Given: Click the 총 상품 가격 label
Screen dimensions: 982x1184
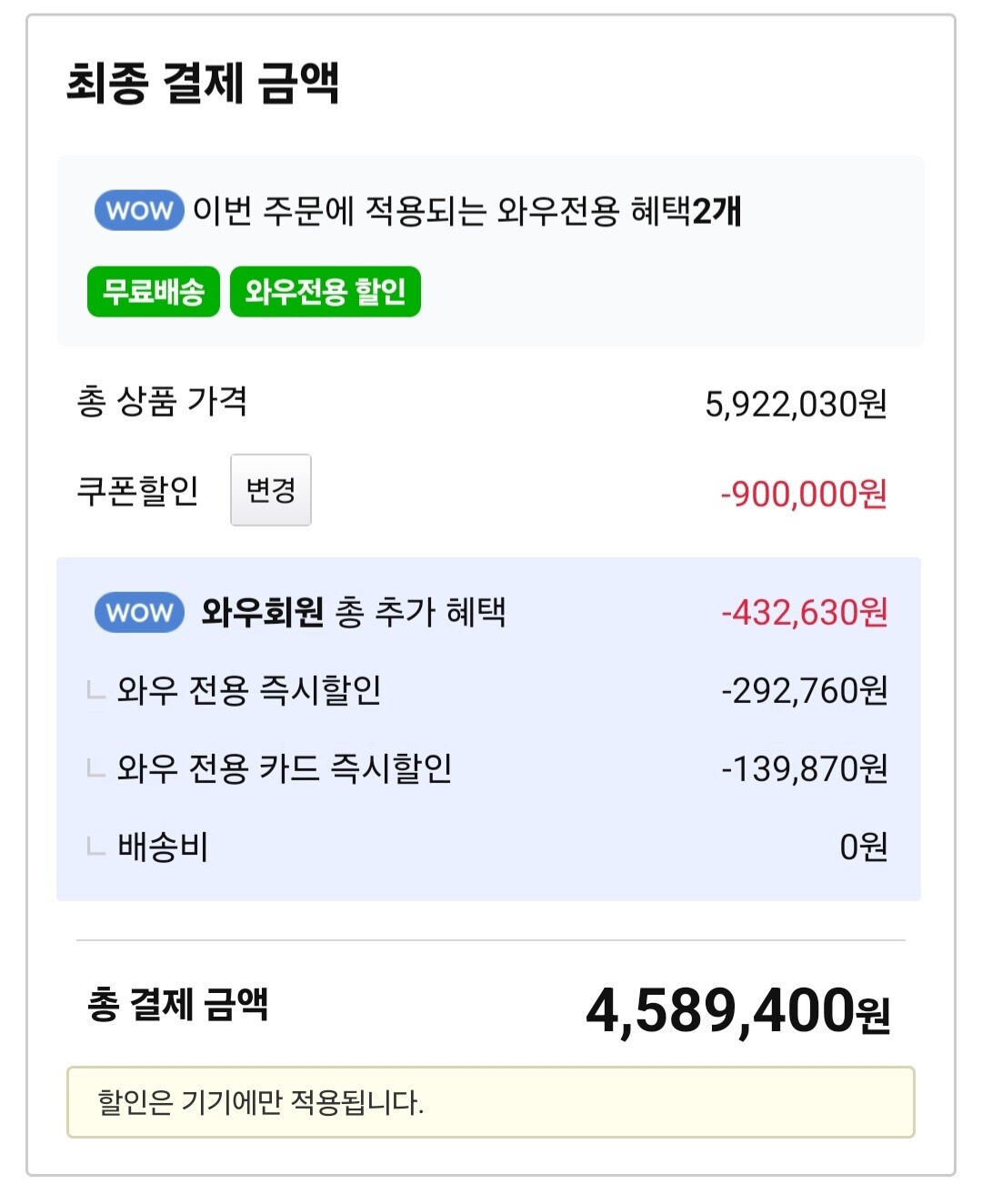Looking at the screenshot, I should 162,402.
